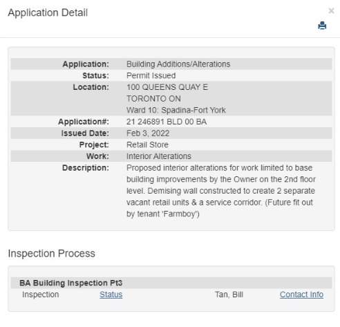The width and height of the screenshot is (340, 327).
Task: Click the Application Detail title
Action: (48, 12)
